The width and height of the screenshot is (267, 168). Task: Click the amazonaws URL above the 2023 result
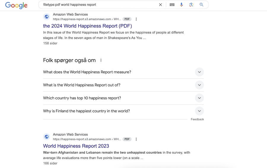(x=87, y=139)
